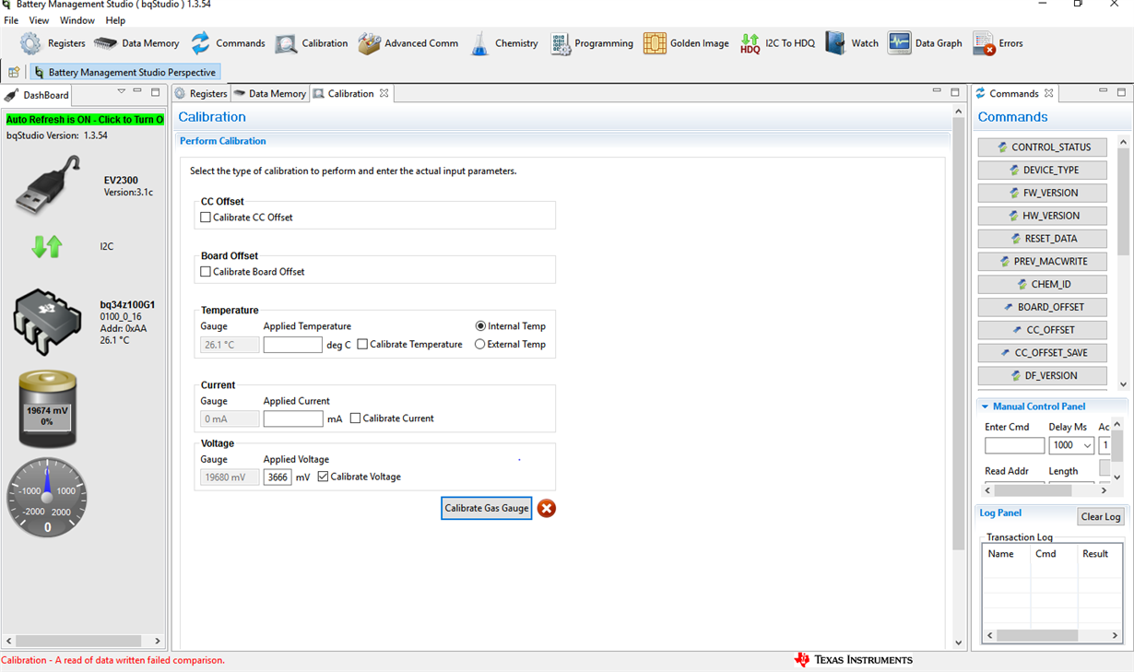Viewport: 1134px width, 672px height.
Task: Send the CHEM_ID command
Action: click(x=1043, y=284)
